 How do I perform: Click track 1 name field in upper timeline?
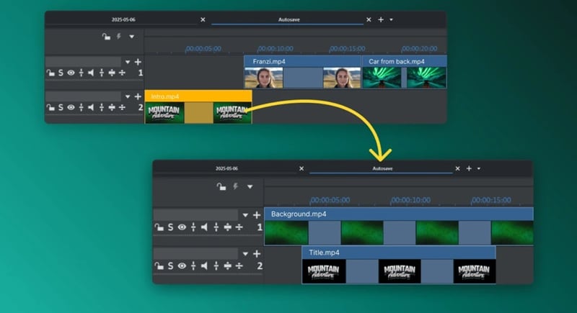coord(83,62)
